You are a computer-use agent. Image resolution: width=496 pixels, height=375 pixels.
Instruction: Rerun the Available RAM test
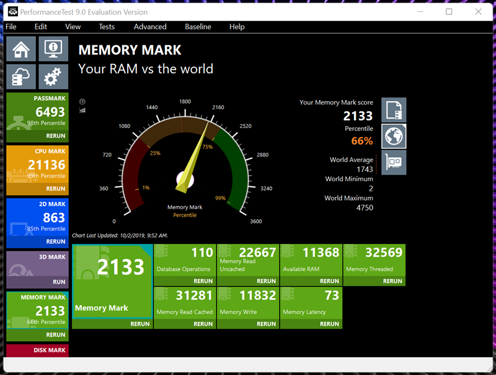point(329,281)
